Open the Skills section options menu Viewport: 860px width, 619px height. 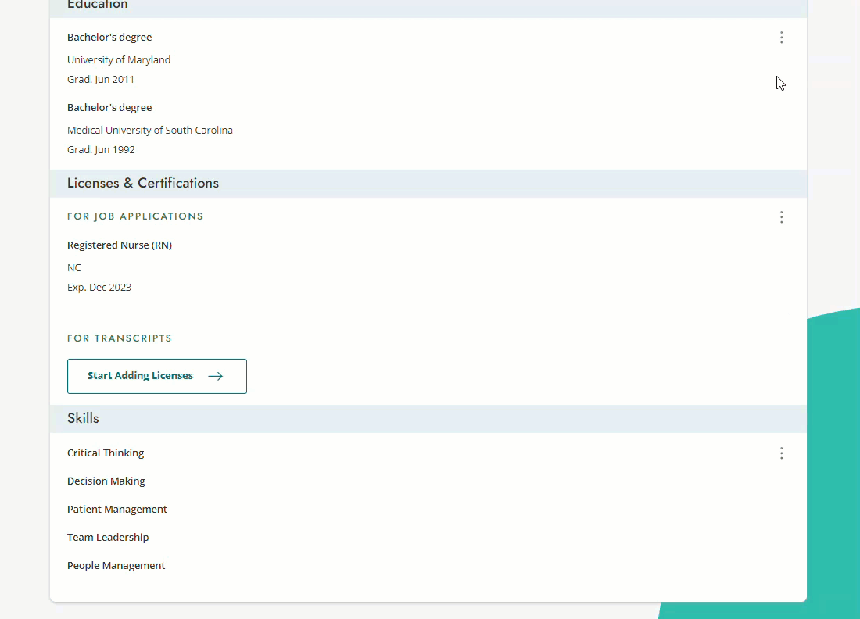click(x=781, y=453)
